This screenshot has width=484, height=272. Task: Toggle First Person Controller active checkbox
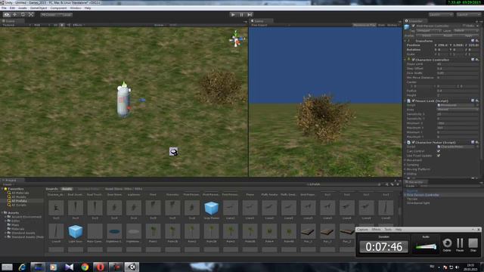coord(414,26)
